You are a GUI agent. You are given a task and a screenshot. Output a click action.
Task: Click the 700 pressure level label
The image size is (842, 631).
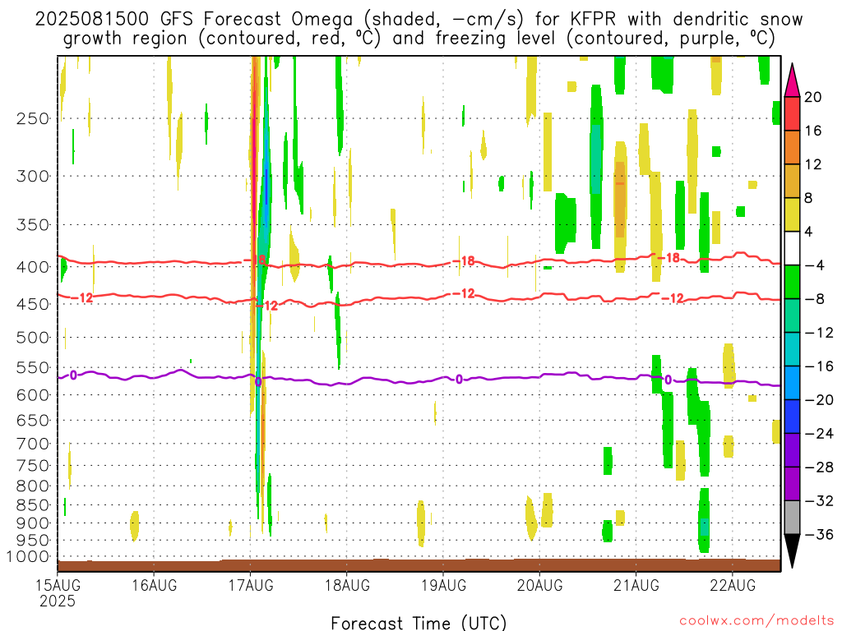click(33, 444)
